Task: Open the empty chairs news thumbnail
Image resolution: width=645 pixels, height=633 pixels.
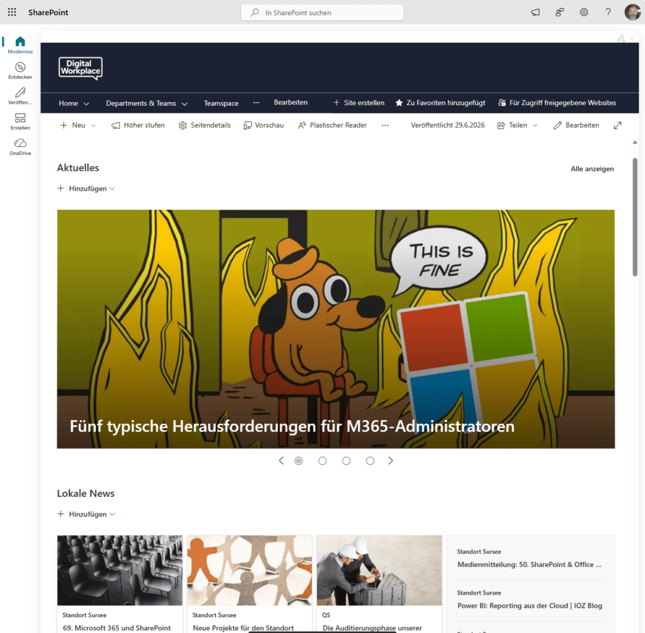Action: point(120,570)
